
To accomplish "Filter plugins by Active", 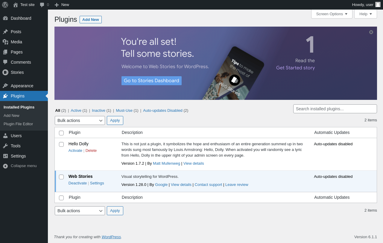I will point(76,111).
